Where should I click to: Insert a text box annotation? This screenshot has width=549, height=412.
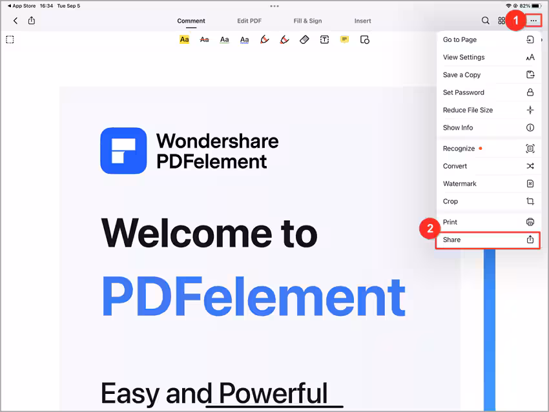pyautogui.click(x=325, y=39)
